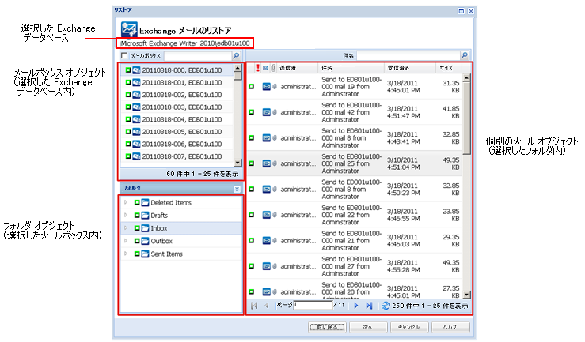Click the mailbox list scroll down arrow
Screen dimensions: 585x342
(x=237, y=163)
